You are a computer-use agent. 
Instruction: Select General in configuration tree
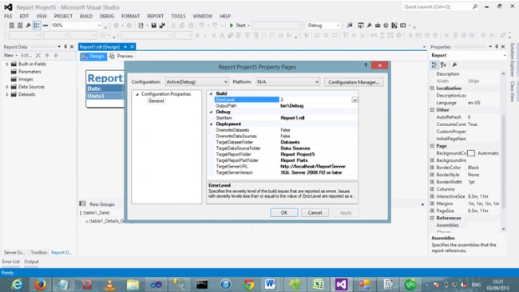pos(156,101)
